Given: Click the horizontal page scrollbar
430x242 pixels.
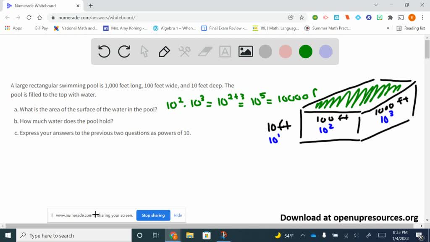Looking at the screenshot, I should (x=210, y=226).
